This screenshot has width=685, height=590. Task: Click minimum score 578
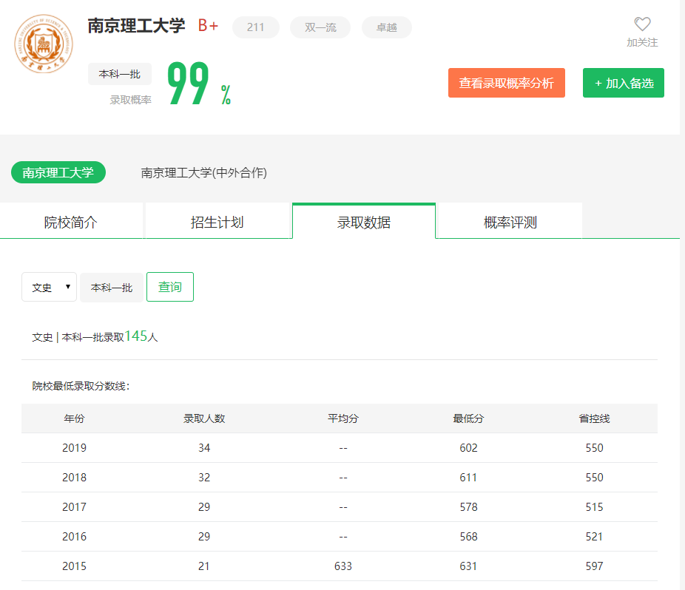pyautogui.click(x=468, y=507)
